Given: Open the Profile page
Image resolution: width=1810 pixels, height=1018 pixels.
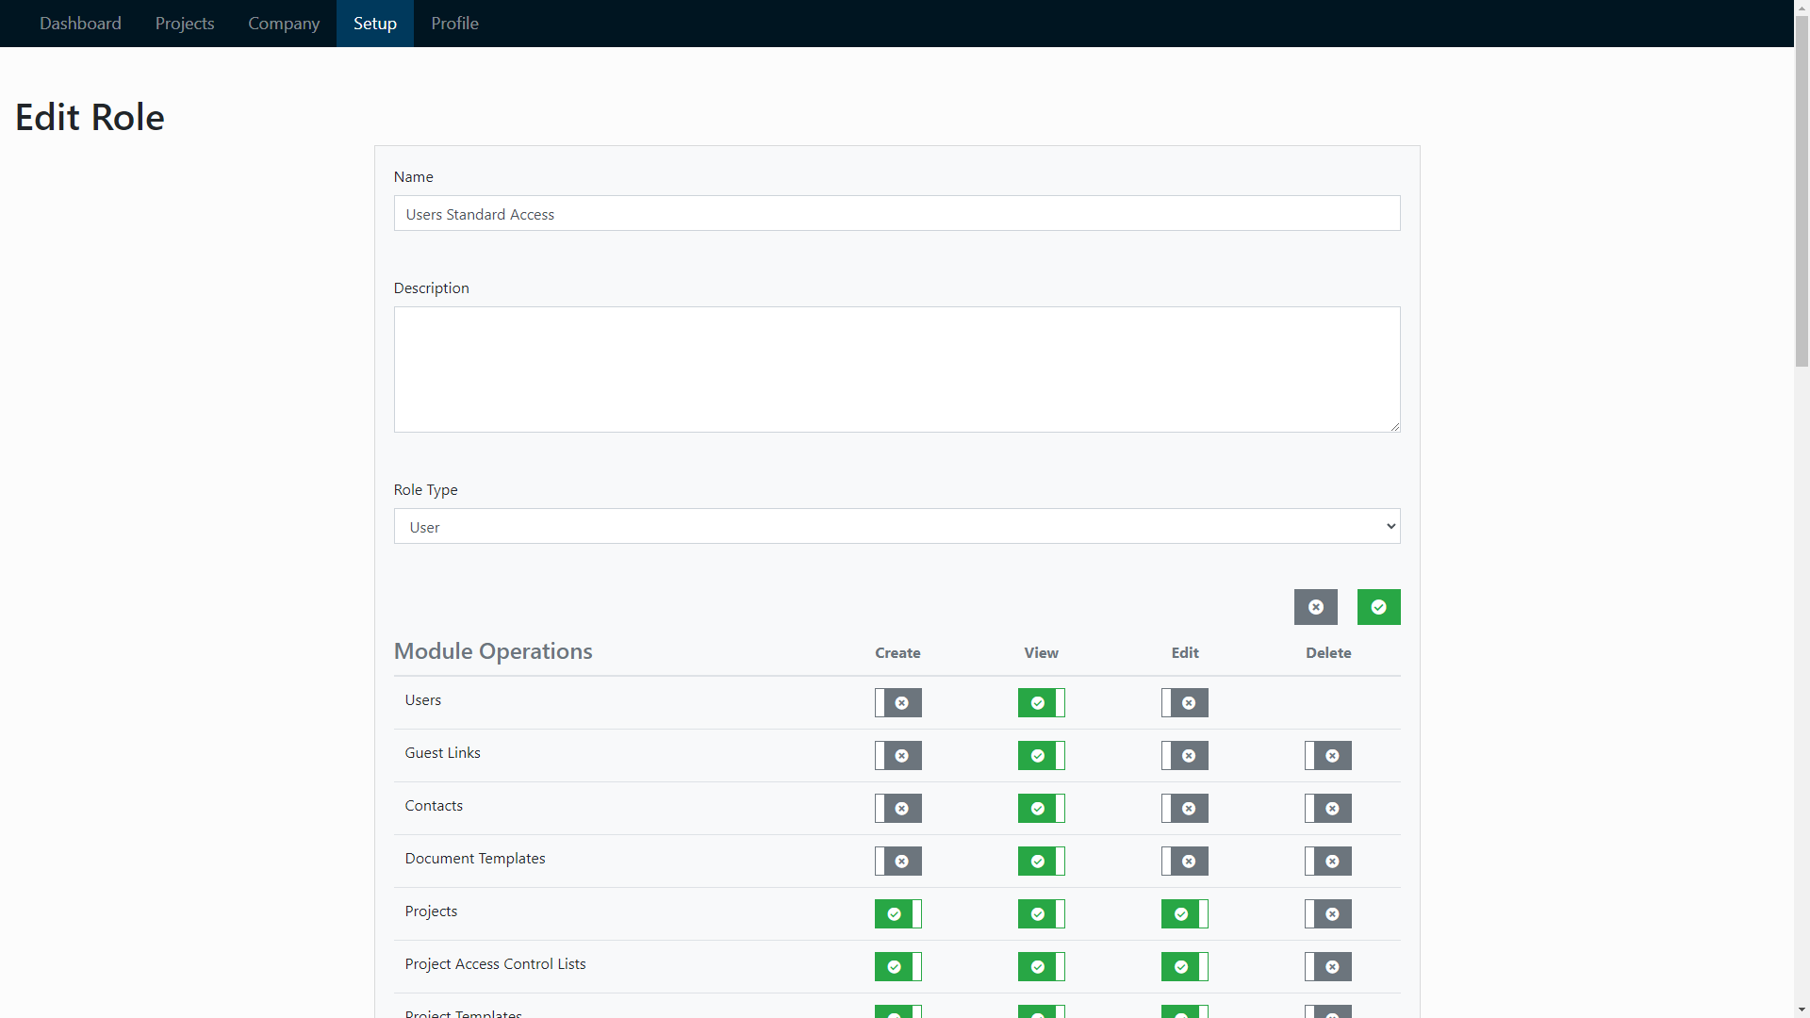Looking at the screenshot, I should 454,23.
